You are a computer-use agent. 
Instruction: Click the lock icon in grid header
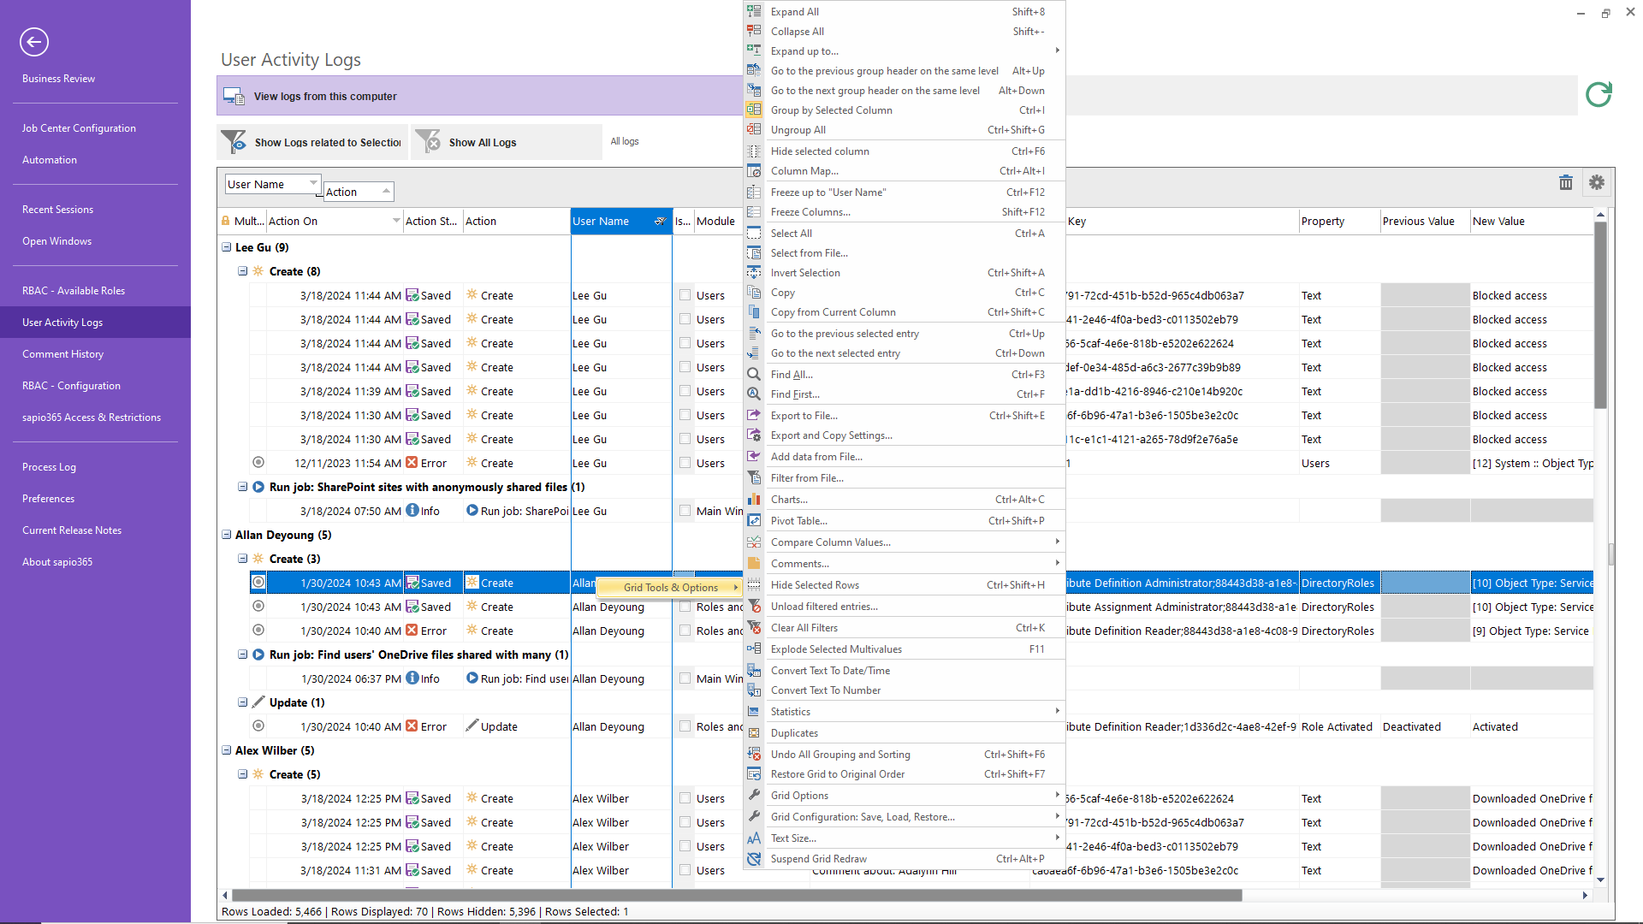click(226, 221)
